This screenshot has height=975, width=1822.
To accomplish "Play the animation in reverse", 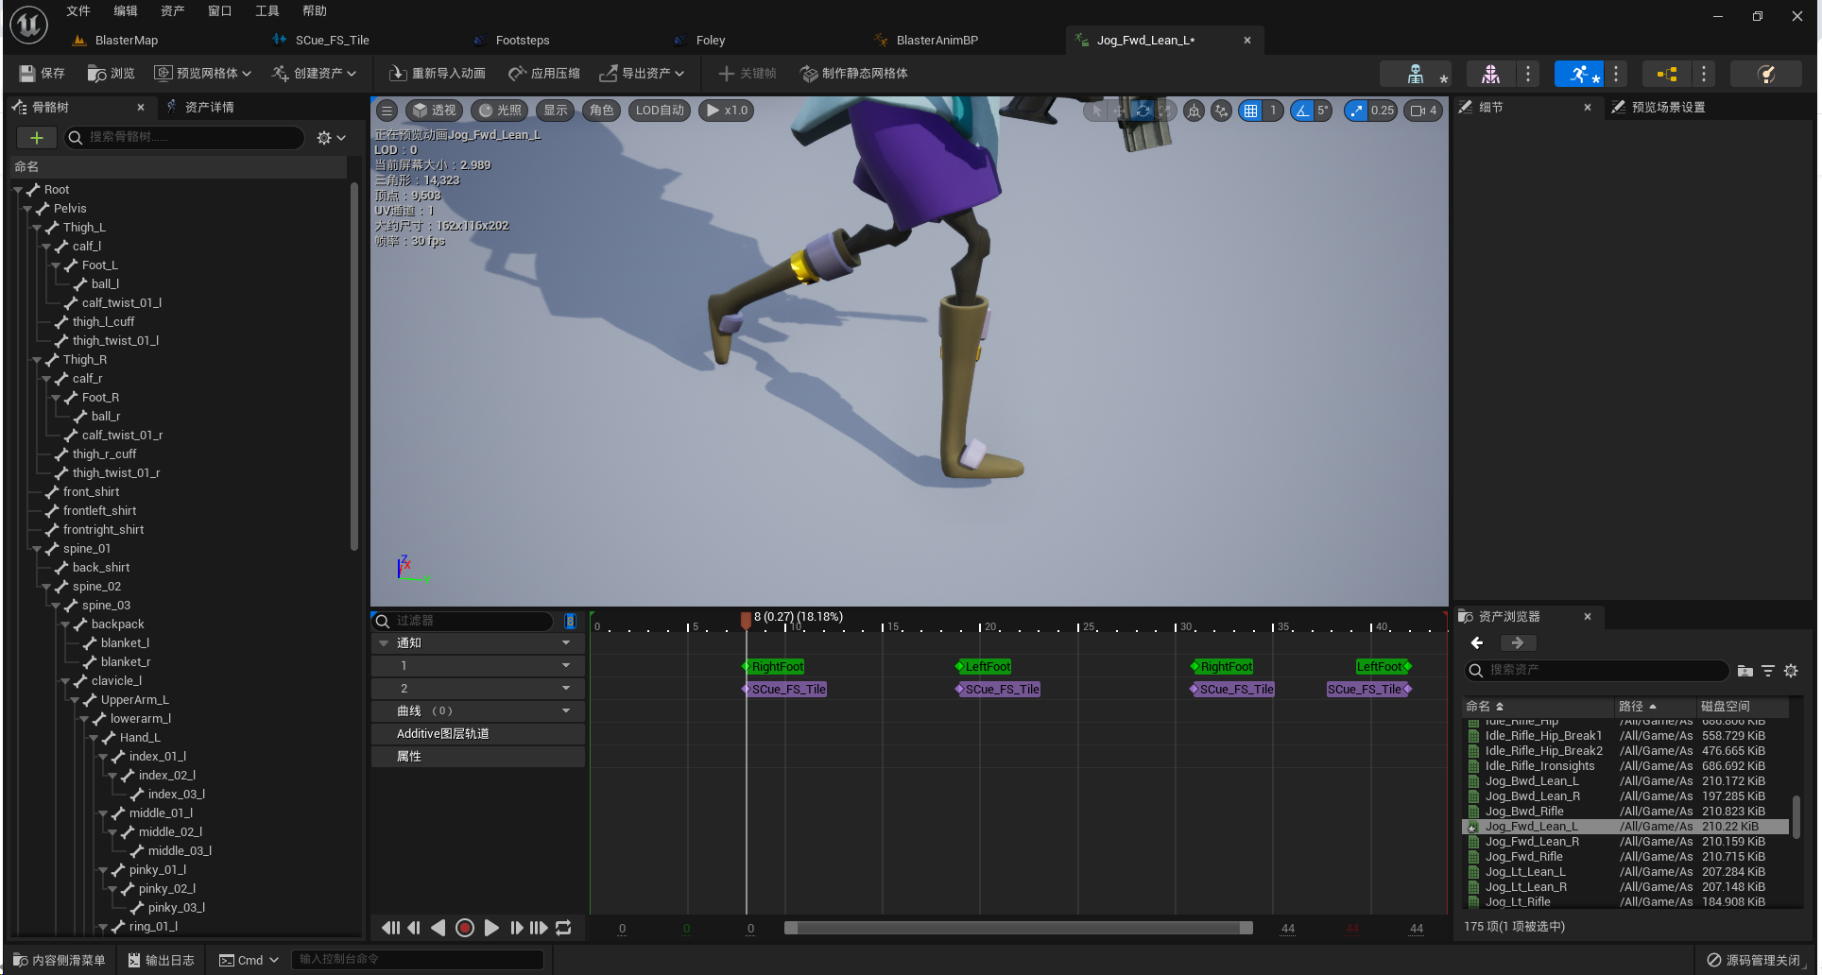I will pyautogui.click(x=438, y=928).
